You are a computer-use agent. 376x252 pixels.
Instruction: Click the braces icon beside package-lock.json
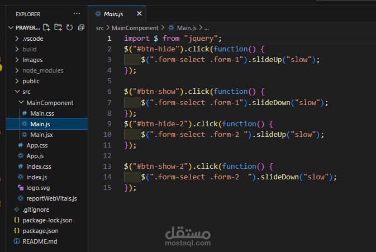[17, 220]
